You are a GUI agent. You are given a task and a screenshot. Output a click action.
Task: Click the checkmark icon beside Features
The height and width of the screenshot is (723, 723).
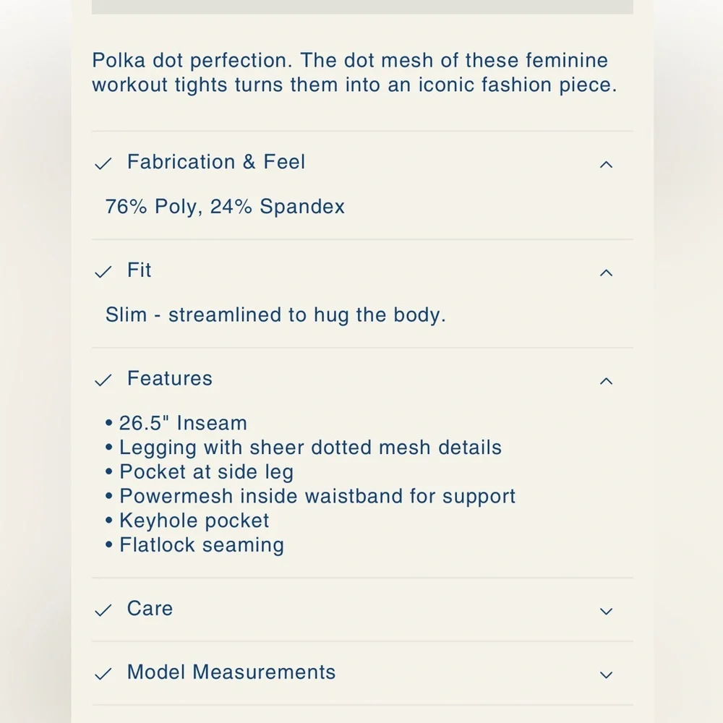(x=103, y=380)
